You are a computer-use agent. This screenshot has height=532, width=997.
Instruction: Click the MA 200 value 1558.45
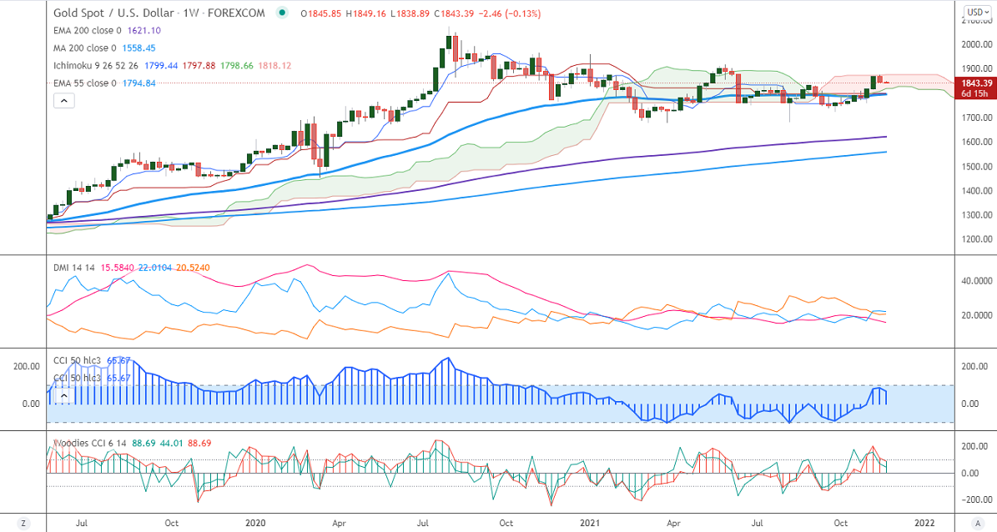(138, 48)
